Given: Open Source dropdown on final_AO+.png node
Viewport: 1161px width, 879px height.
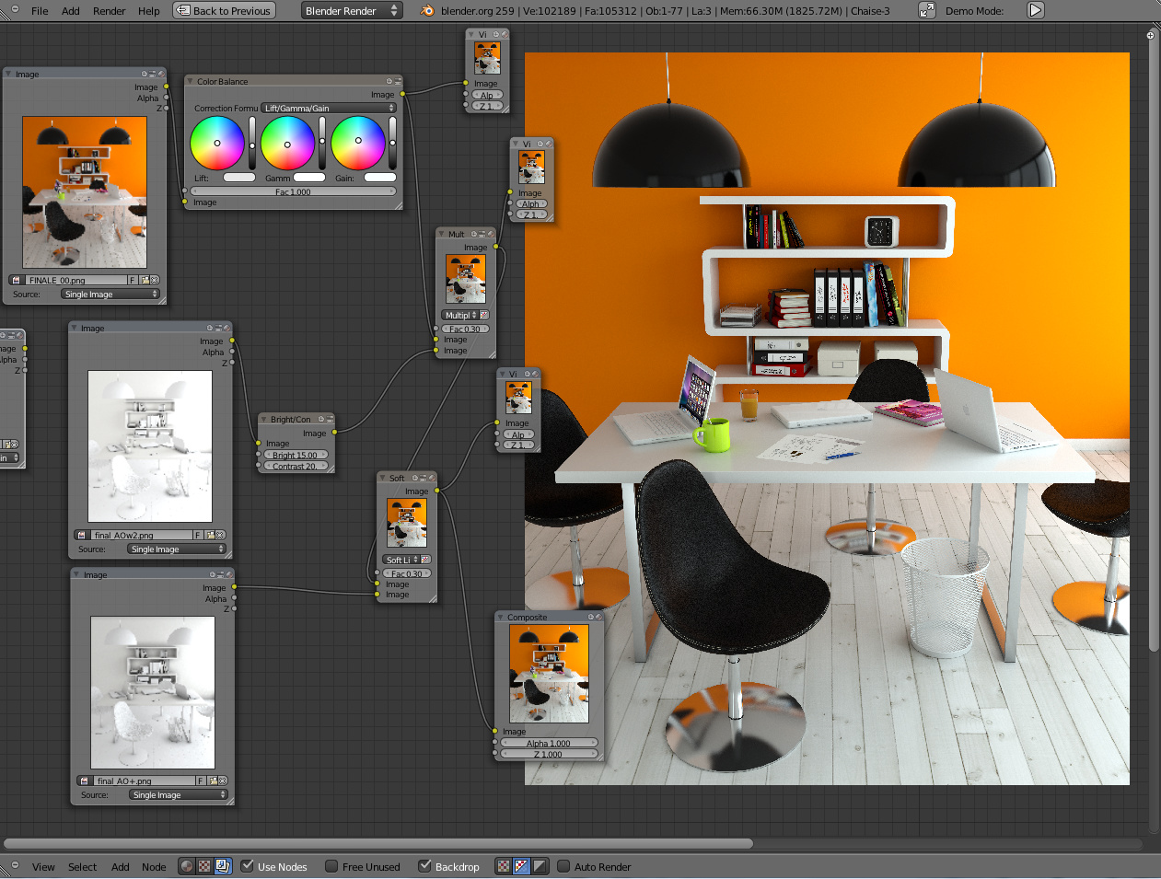Looking at the screenshot, I should [179, 794].
